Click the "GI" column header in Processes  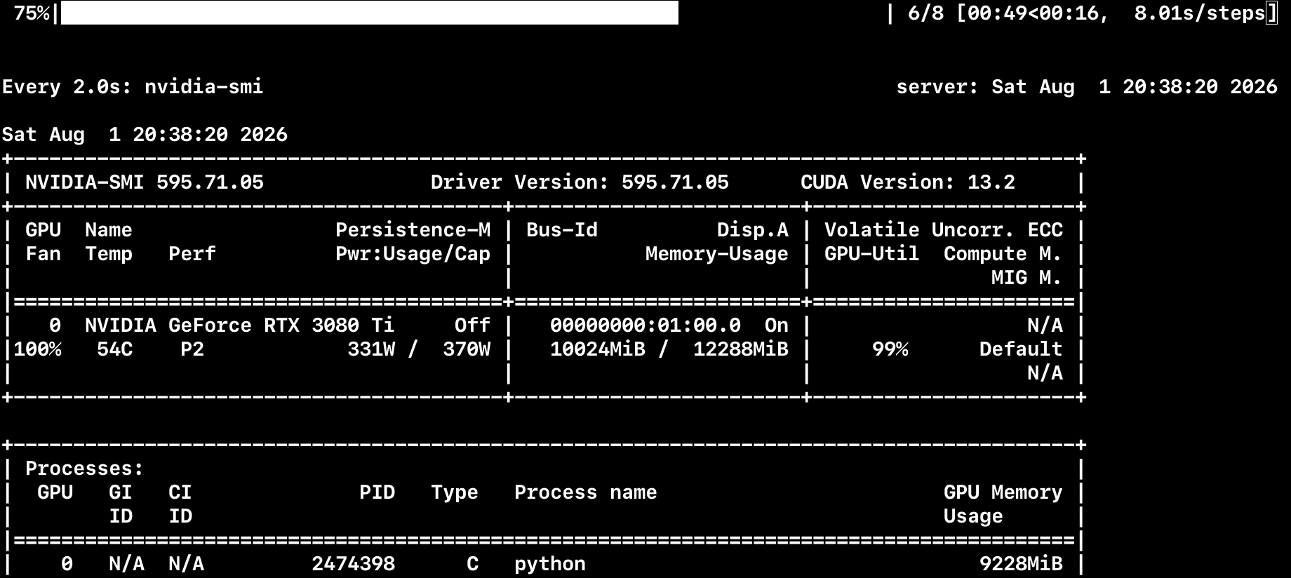[121, 492]
